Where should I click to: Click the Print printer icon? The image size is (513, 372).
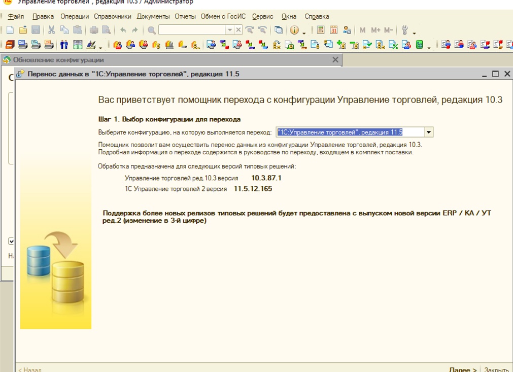coord(94,30)
